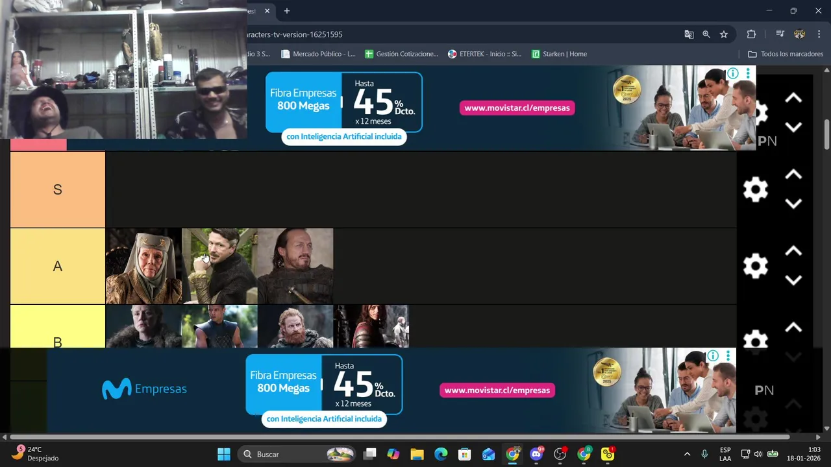Image resolution: width=831 pixels, height=467 pixels.
Task: Select the B tier label
Action: [x=58, y=326]
